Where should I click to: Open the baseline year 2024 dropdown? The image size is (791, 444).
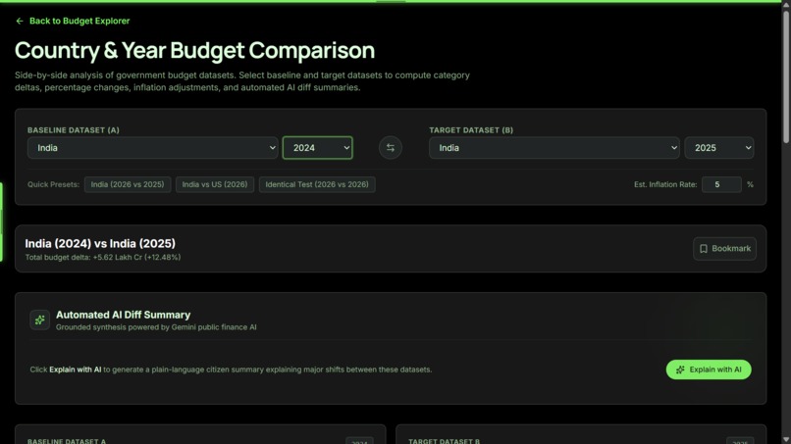coord(317,148)
